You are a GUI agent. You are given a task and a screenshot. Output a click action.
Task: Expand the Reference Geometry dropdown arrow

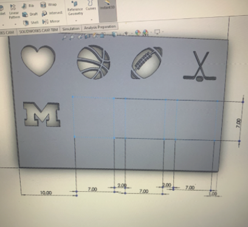(x=76, y=21)
